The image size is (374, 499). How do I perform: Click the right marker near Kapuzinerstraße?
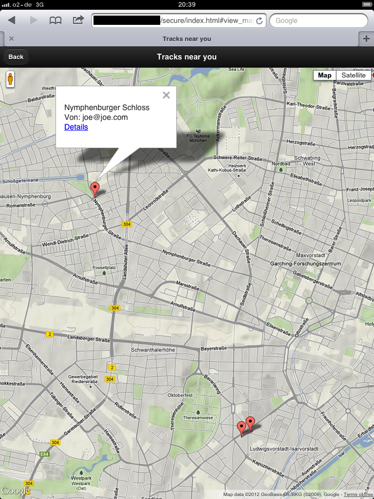250,424
